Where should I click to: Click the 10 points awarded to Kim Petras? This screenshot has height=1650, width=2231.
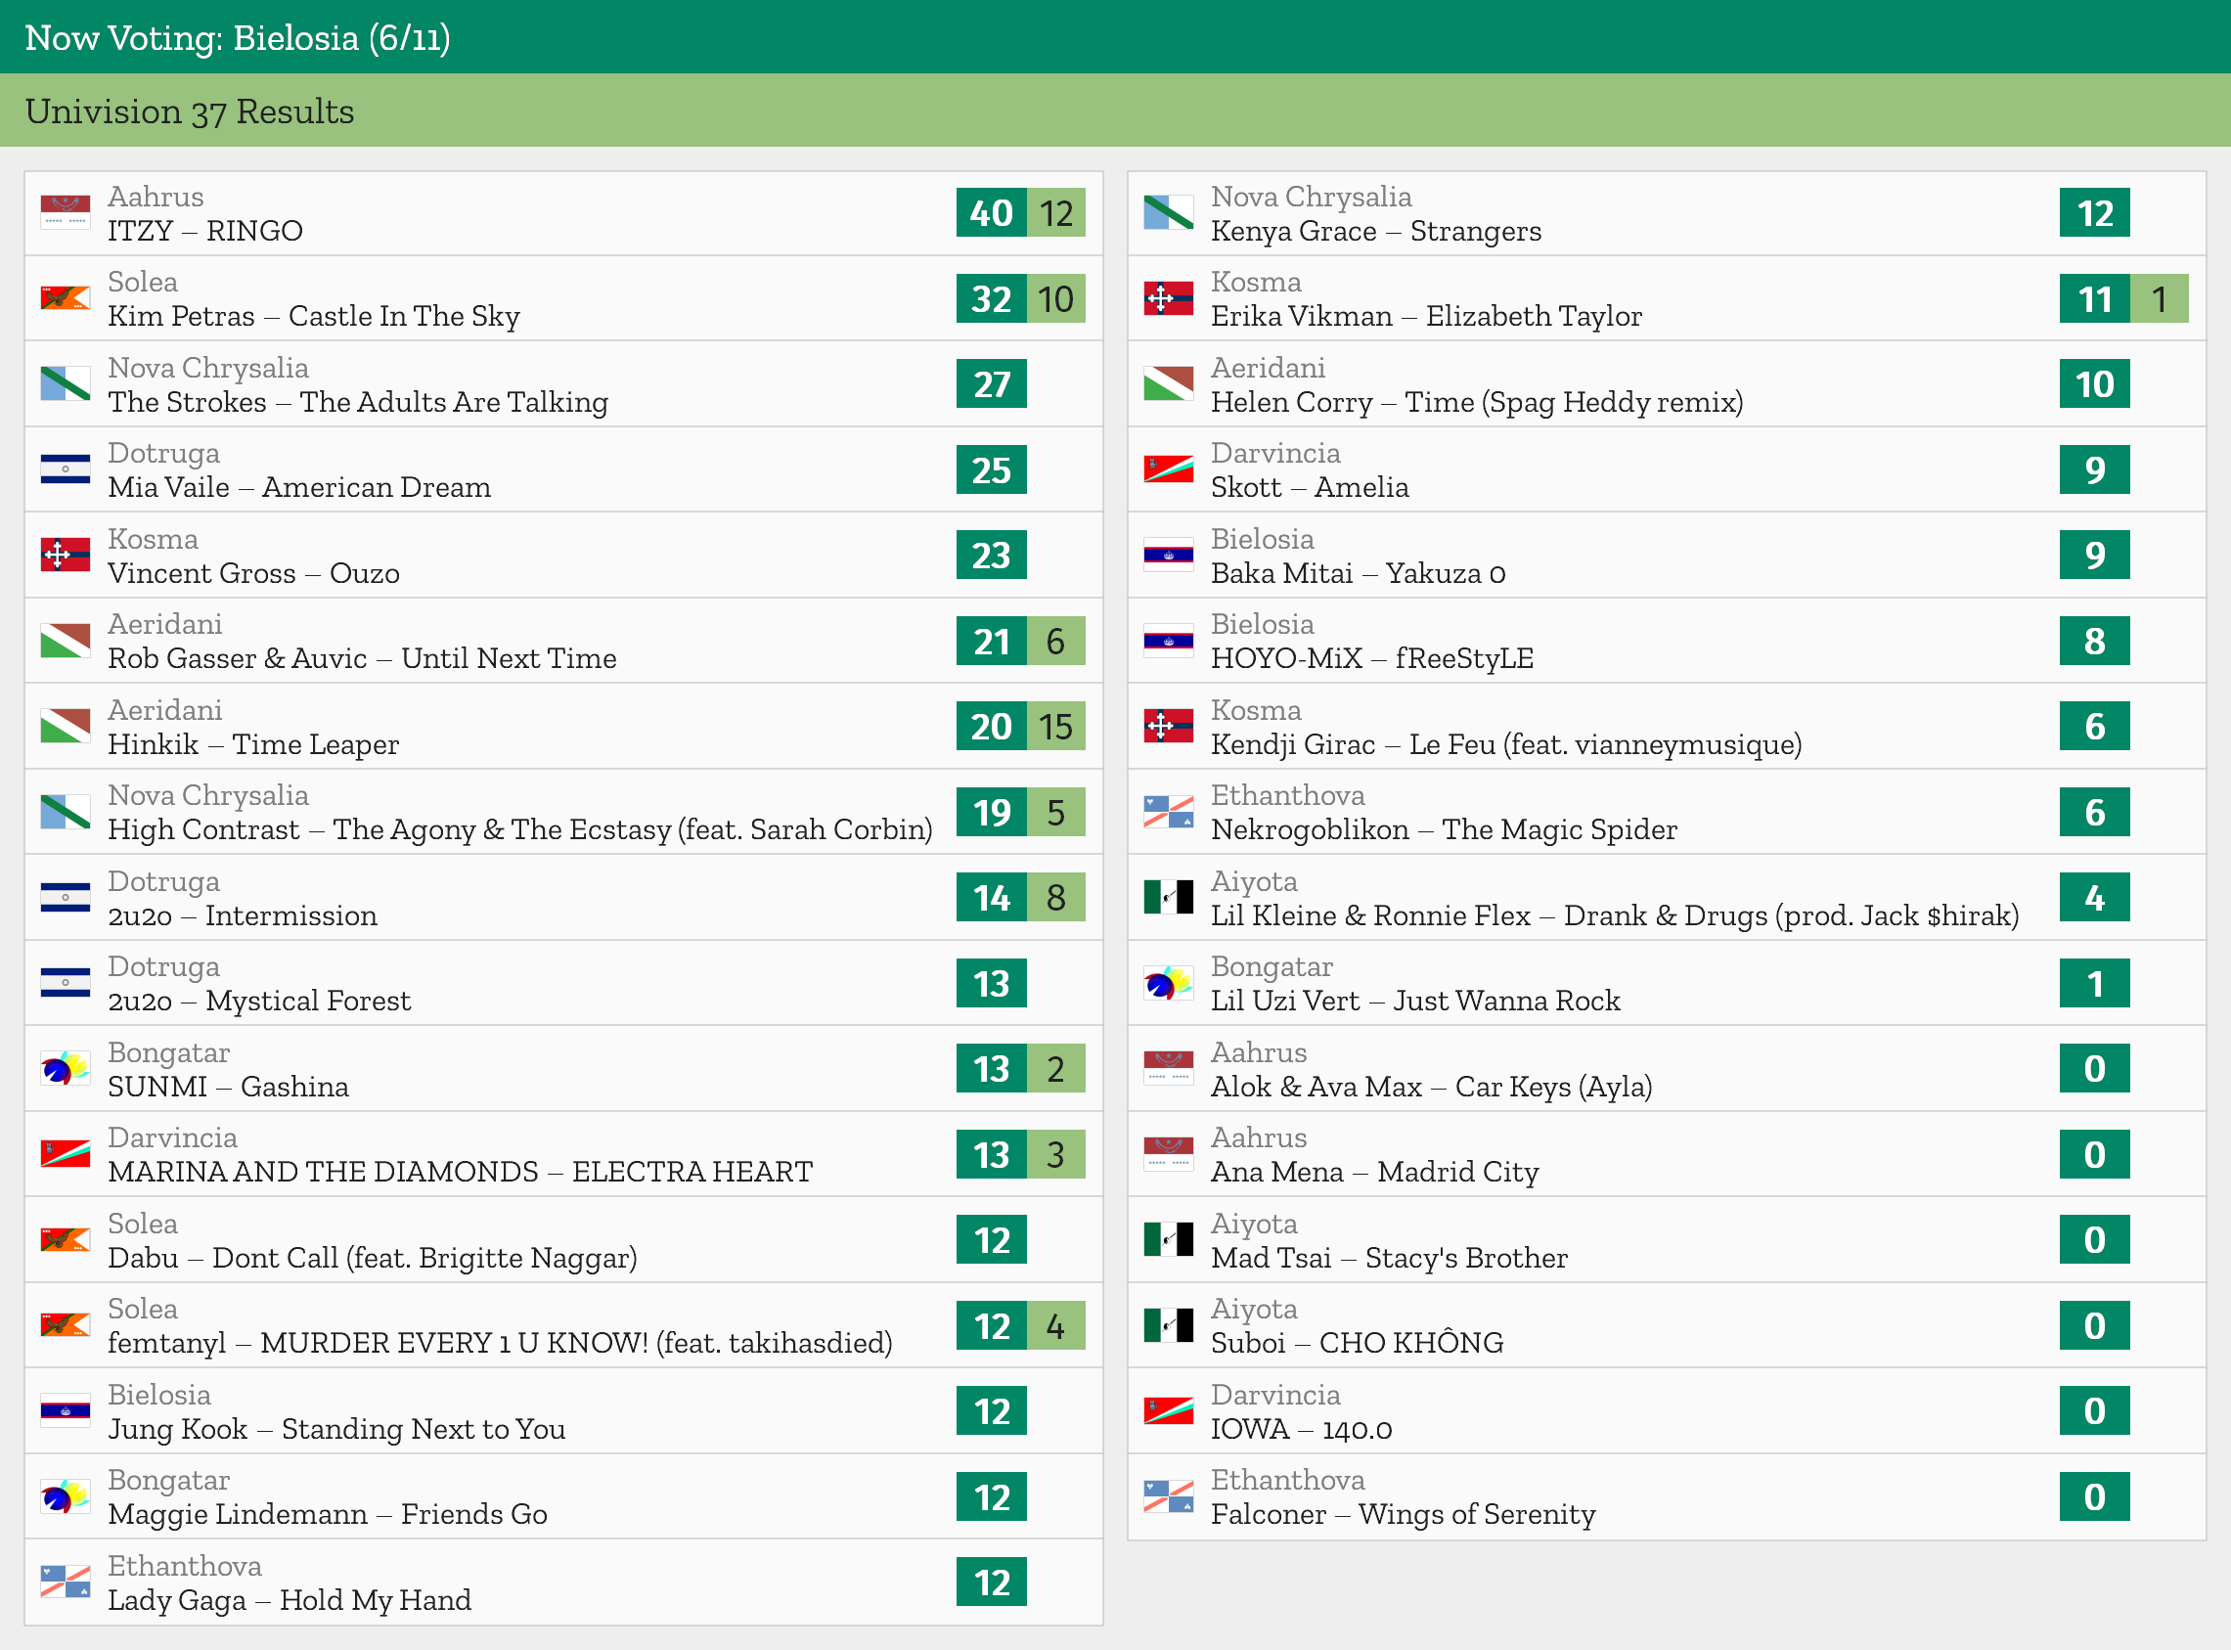coord(1056,297)
